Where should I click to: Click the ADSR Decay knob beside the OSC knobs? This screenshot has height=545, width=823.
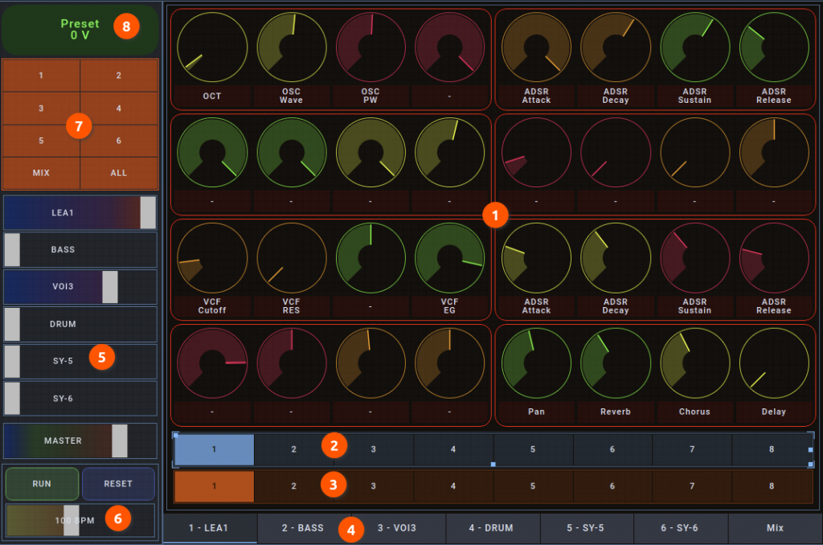click(616, 47)
